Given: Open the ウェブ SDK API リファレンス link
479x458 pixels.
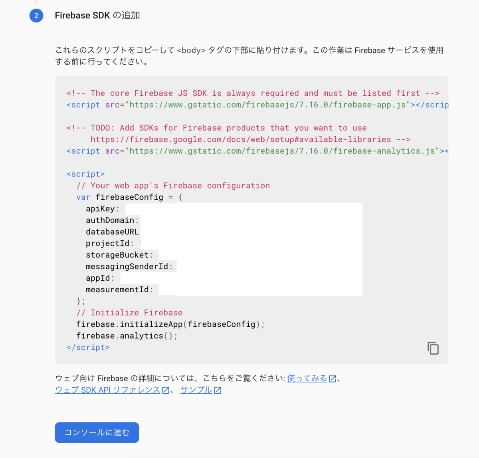Looking at the screenshot, I should click(x=107, y=390).
